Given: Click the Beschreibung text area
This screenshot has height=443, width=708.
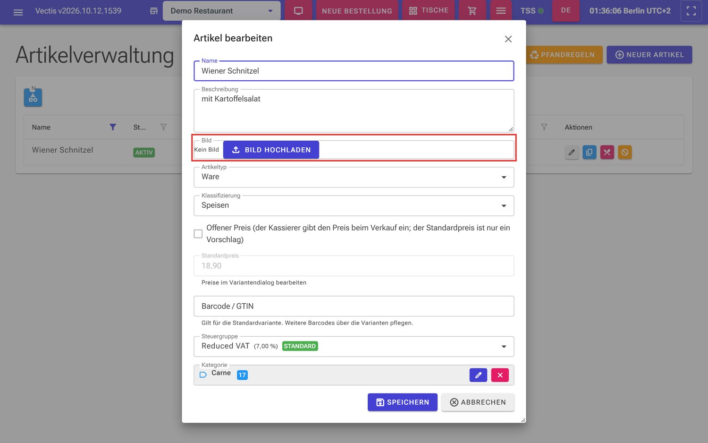Looking at the screenshot, I should 354,111.
